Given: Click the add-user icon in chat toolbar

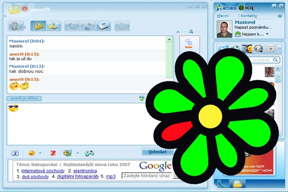Looking at the screenshot, I should [x=17, y=26].
